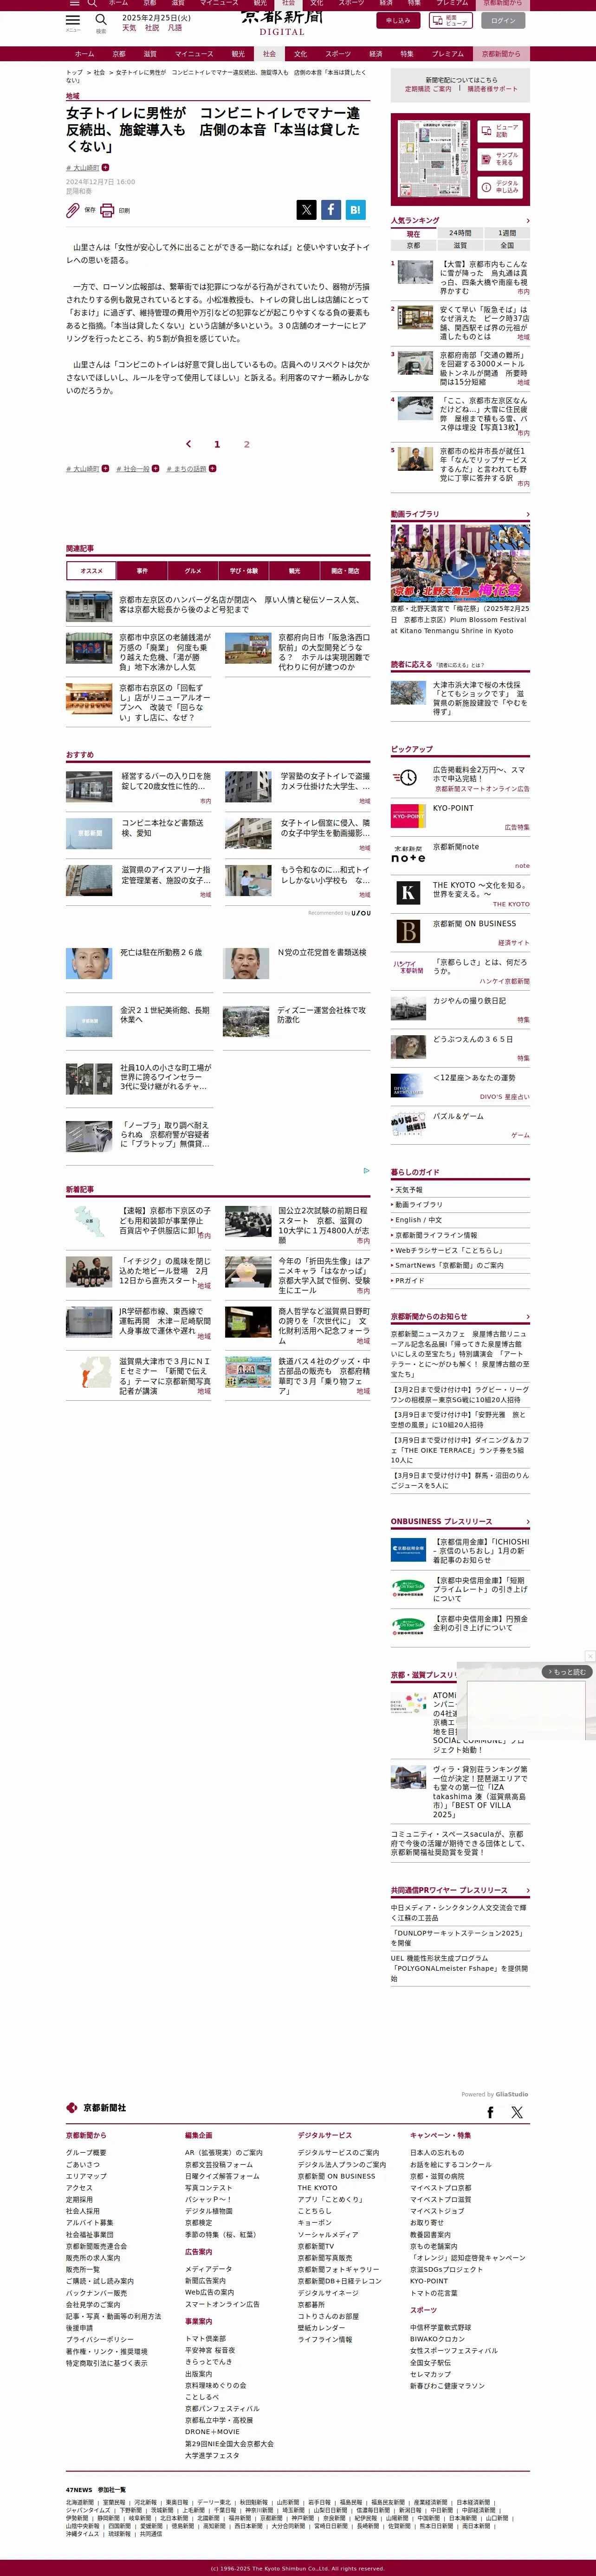Open the hamburger menu icon

click(73, 20)
